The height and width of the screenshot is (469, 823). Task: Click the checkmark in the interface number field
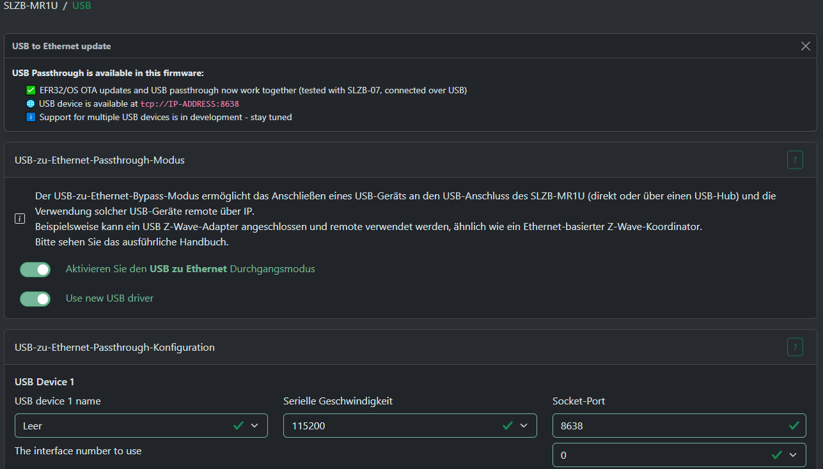coord(777,454)
